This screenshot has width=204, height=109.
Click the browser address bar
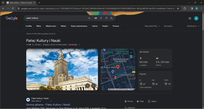tap(98, 9)
